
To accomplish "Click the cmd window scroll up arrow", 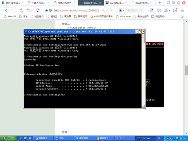I will pyautogui.click(x=143, y=36).
